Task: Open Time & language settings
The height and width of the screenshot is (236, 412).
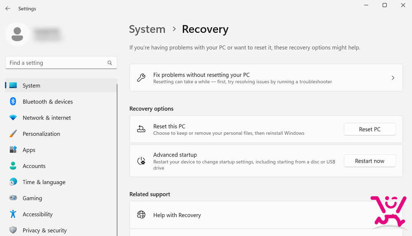Action: pyautogui.click(x=61, y=182)
